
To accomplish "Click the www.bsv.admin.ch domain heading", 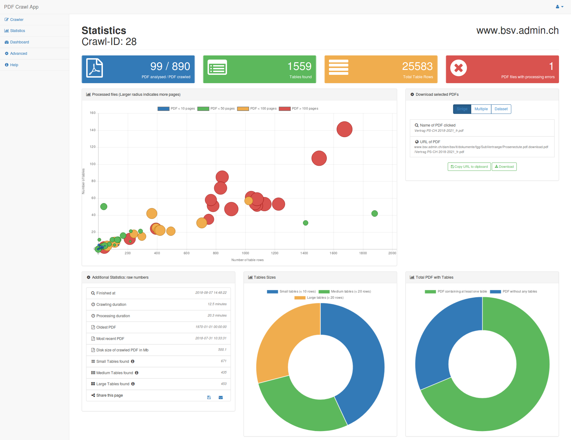I will (517, 30).
